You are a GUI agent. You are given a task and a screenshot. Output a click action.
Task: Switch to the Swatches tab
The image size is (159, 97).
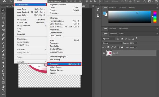pos(113,8)
